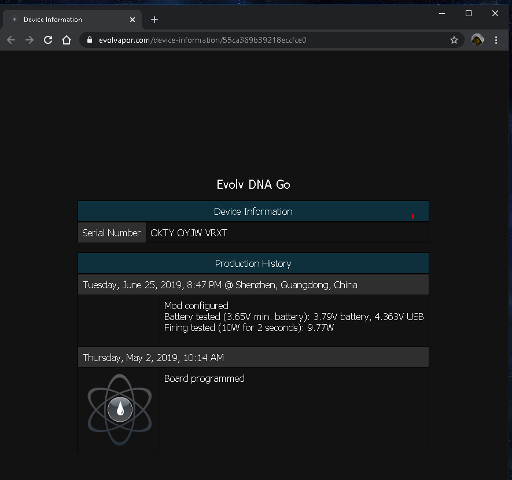The image size is (512, 480).
Task: Click the June 25, 2019 Shenzhen entry
Action: [220, 285]
